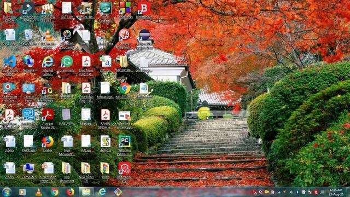Select the VLC media player desktop shortcut
The image size is (350, 197).
click(48, 38)
